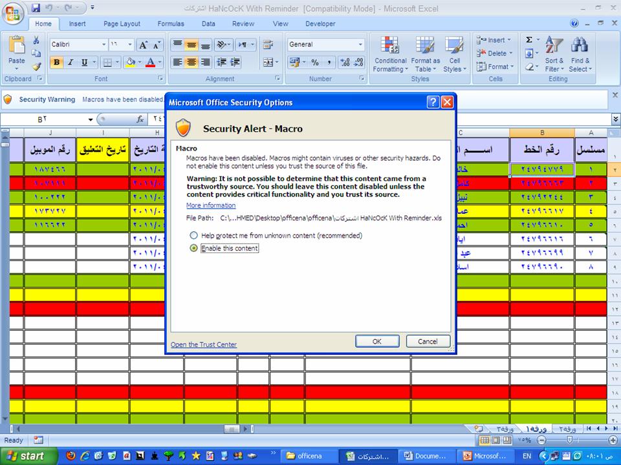Open the Insert ribbon tab
Screen dimensions: 621x465
[x=77, y=24]
